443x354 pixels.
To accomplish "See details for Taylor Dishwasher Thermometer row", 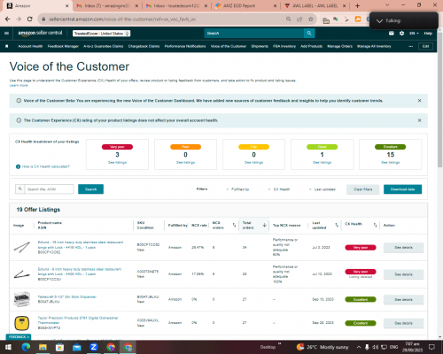I will click(403, 323).
